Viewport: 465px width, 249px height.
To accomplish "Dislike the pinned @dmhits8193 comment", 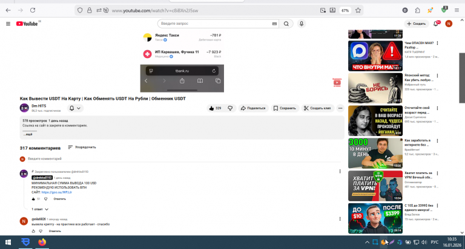I will coord(45,199).
